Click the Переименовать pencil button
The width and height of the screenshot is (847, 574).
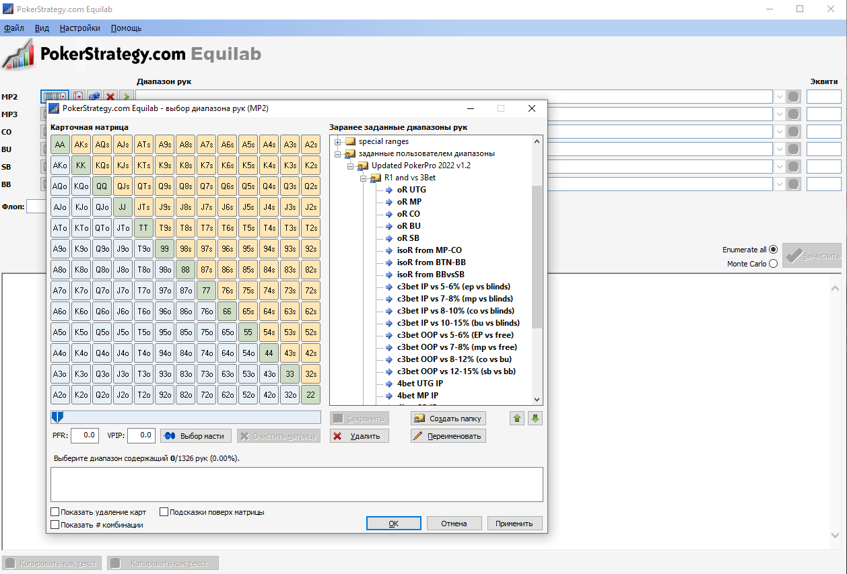point(448,436)
